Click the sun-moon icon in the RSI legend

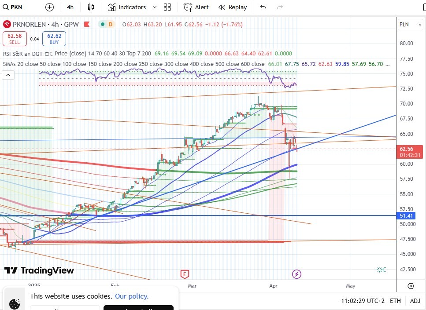tap(48, 54)
